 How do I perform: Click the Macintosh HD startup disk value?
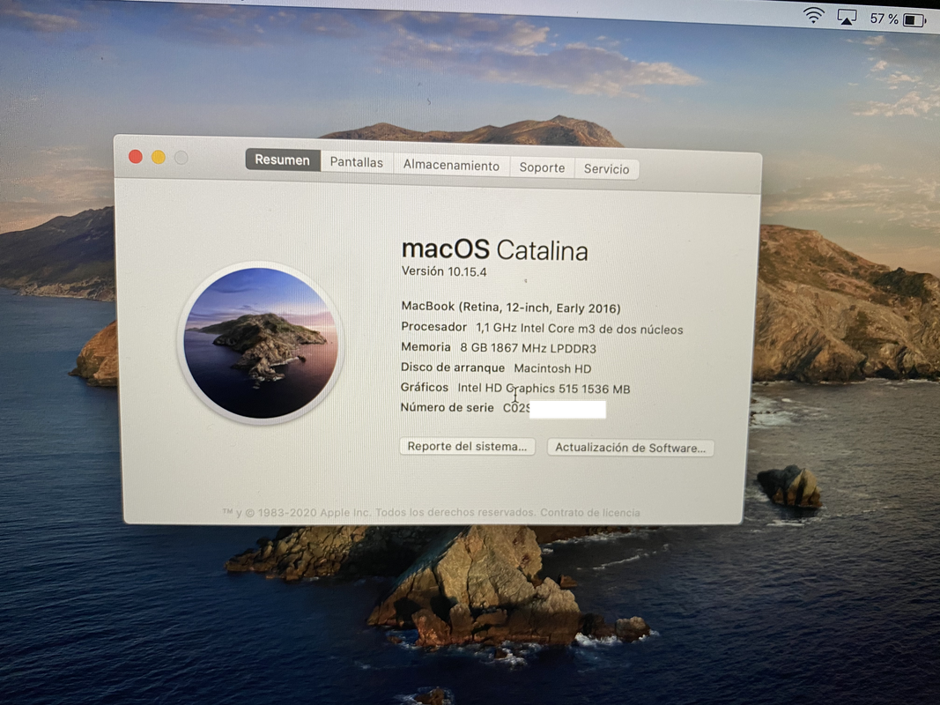[552, 368]
